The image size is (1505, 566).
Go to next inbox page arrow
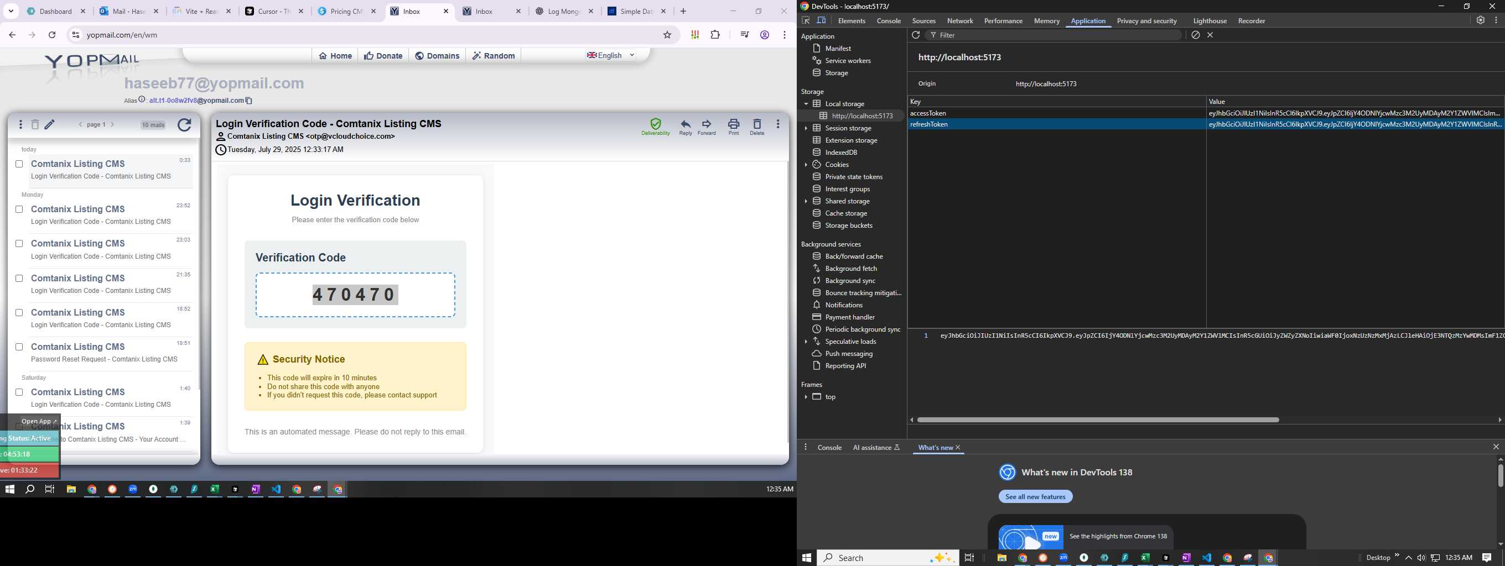point(112,124)
